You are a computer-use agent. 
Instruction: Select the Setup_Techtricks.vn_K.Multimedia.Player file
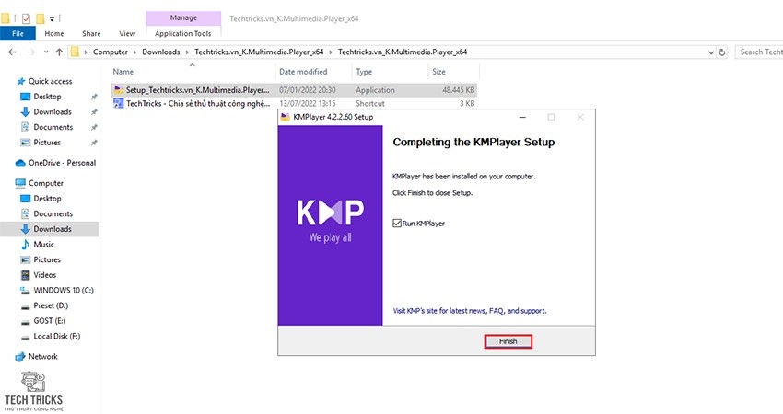point(294,90)
